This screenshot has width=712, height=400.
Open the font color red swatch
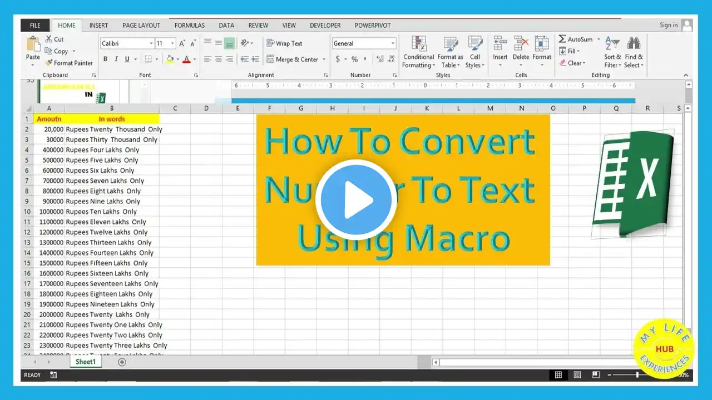click(x=186, y=59)
